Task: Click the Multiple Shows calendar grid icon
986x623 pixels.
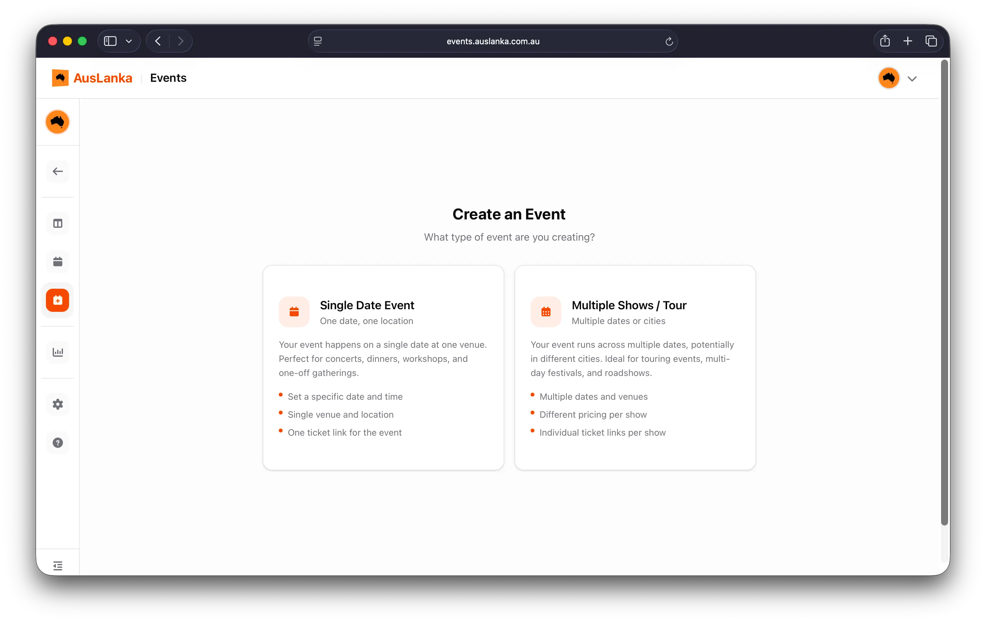Action: pyautogui.click(x=546, y=312)
